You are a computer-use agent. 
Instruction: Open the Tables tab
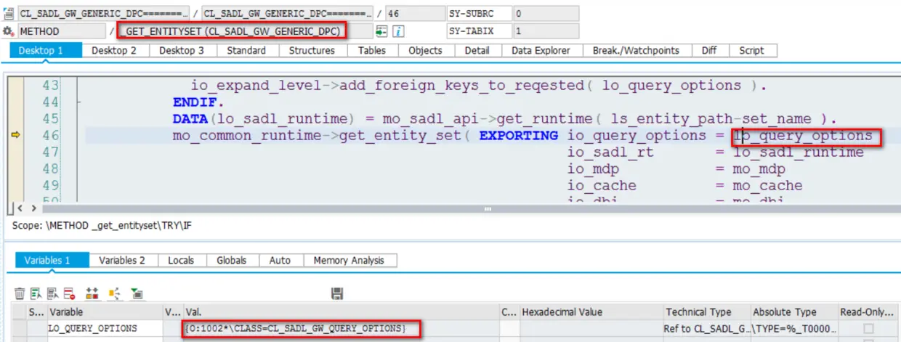click(x=372, y=50)
